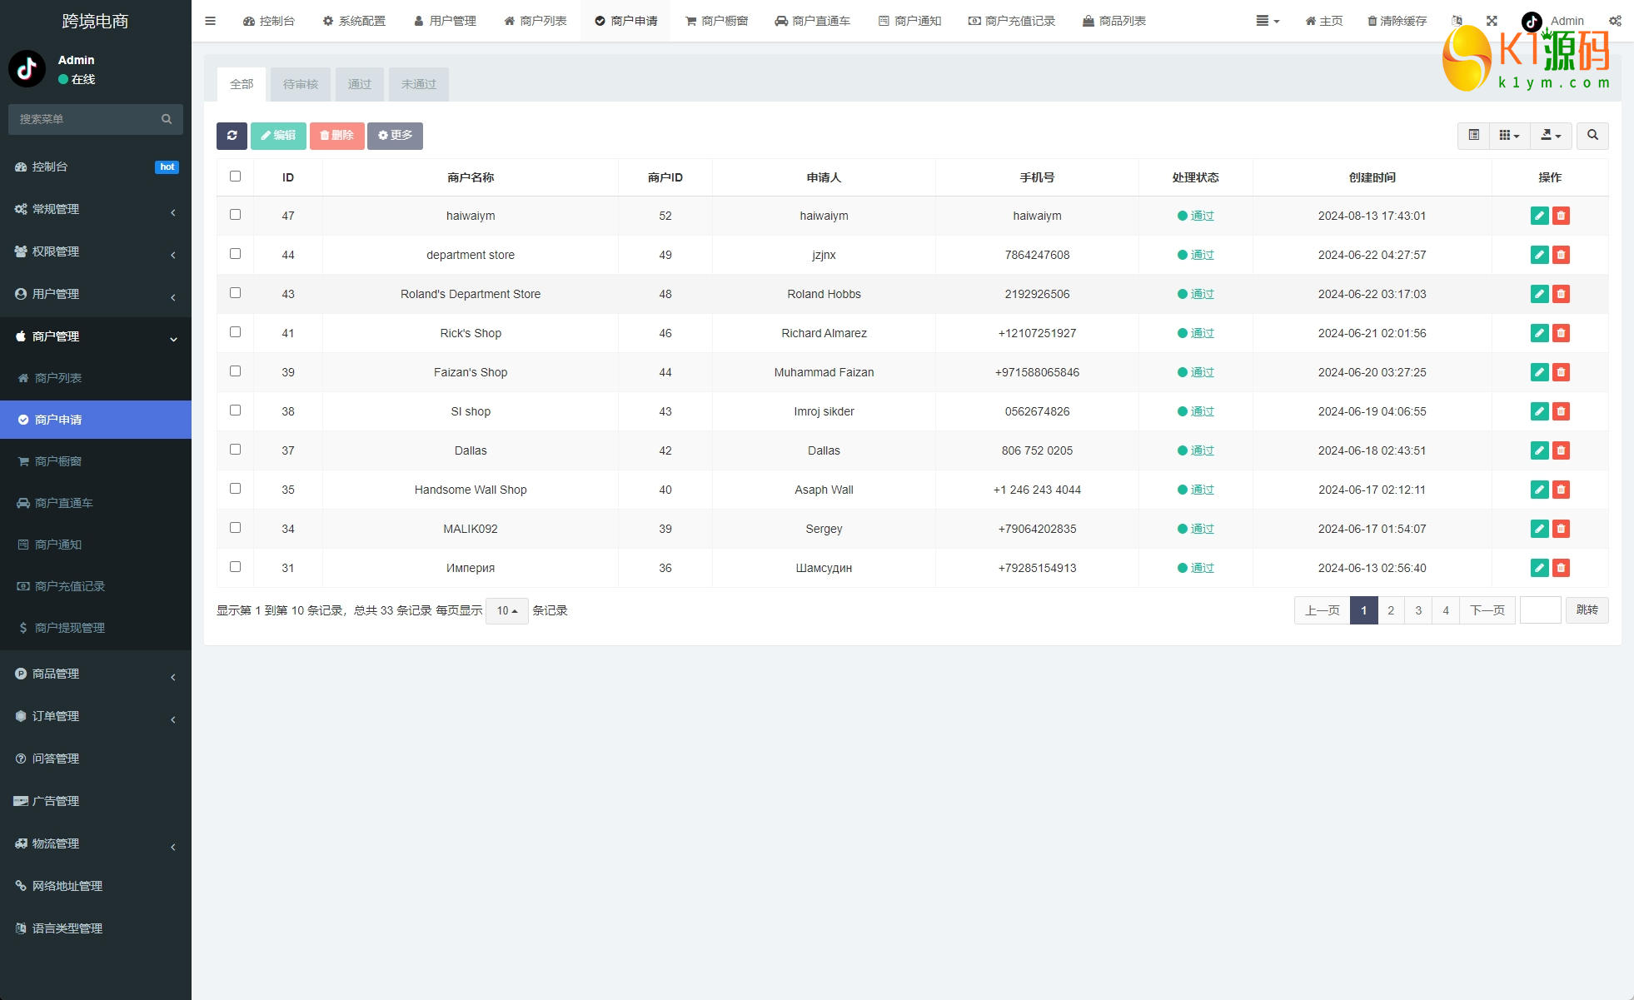The image size is (1634, 1000).
Task: Open the columns grid dropdown
Action: coord(1509,135)
